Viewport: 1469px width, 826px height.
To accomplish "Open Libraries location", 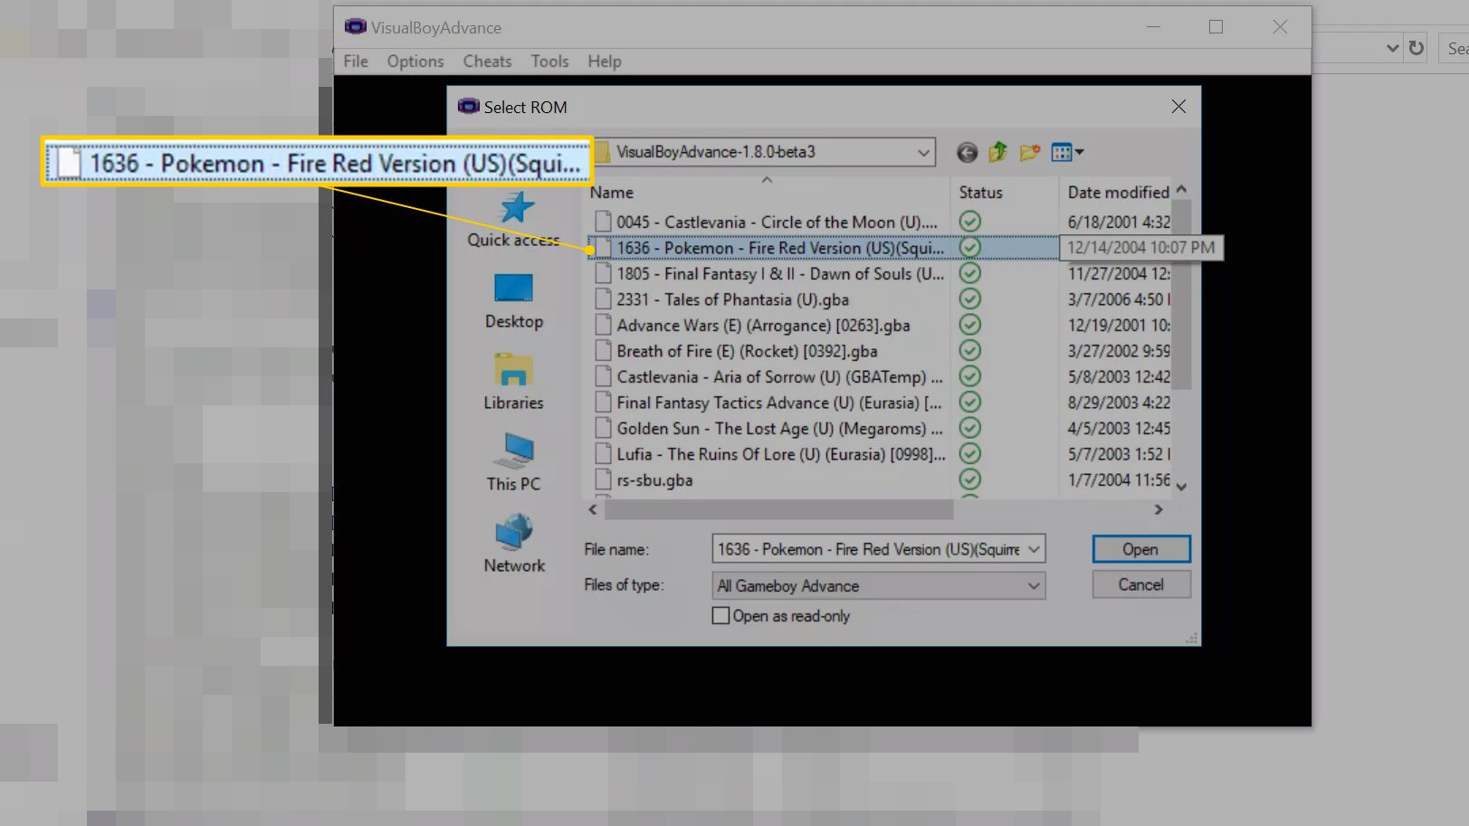I will (513, 382).
